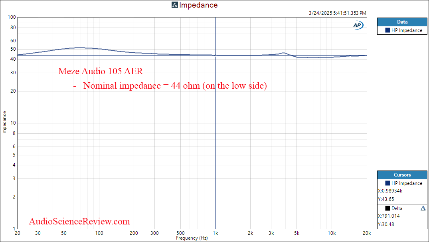Viewport: 429px width, 242px height.
Task: Click the Delta triangle icon in Cursors panel
Action: tap(423, 208)
